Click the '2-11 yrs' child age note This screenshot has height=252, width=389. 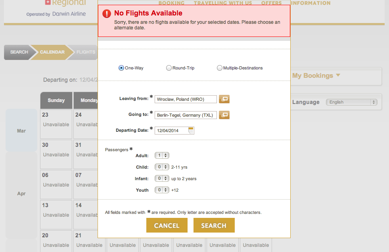coord(179,167)
